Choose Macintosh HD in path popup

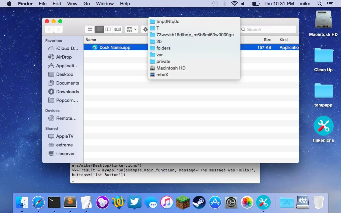pos(194,68)
